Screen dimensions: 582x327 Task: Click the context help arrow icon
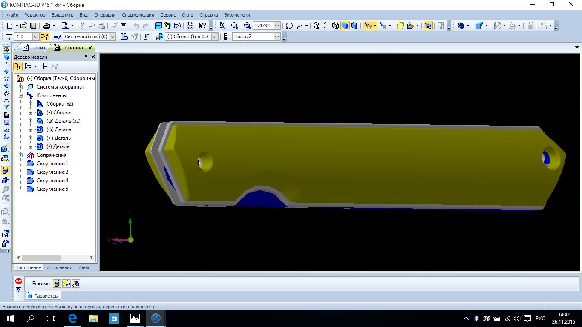tap(203, 26)
